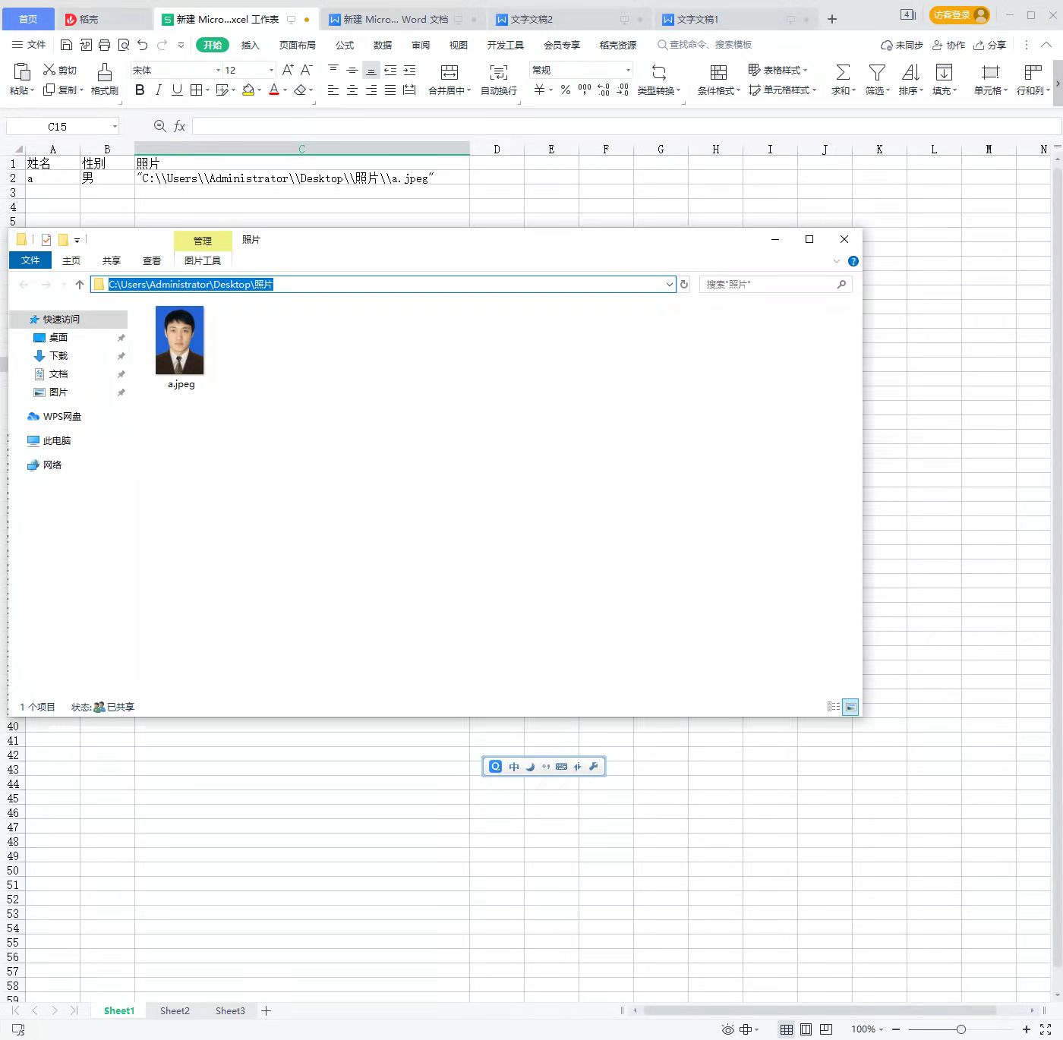Toggle Underline formatting
This screenshot has height=1040, width=1063.
[177, 90]
